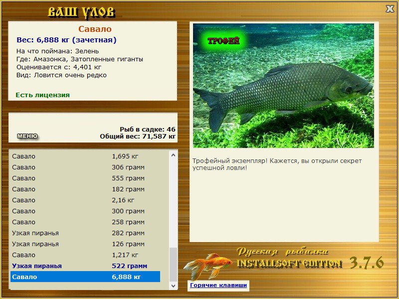Click the goldfish logo icon
399x299 pixels.
[x=208, y=266]
